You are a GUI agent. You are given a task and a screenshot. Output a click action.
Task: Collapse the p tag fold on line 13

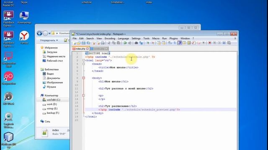(x=84, y=95)
